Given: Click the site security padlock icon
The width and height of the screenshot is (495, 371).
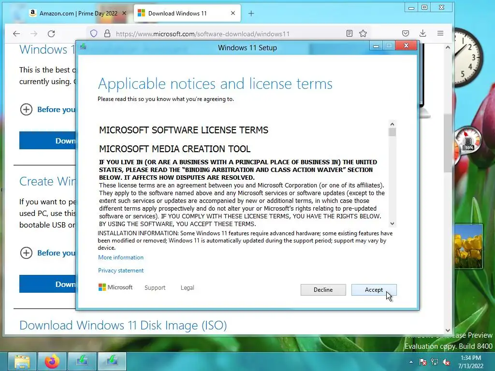Looking at the screenshot, I should 107,33.
